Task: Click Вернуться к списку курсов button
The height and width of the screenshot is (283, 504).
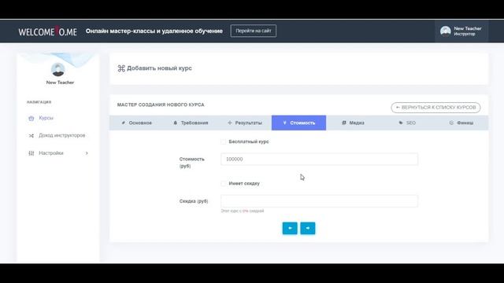Action: (435, 108)
